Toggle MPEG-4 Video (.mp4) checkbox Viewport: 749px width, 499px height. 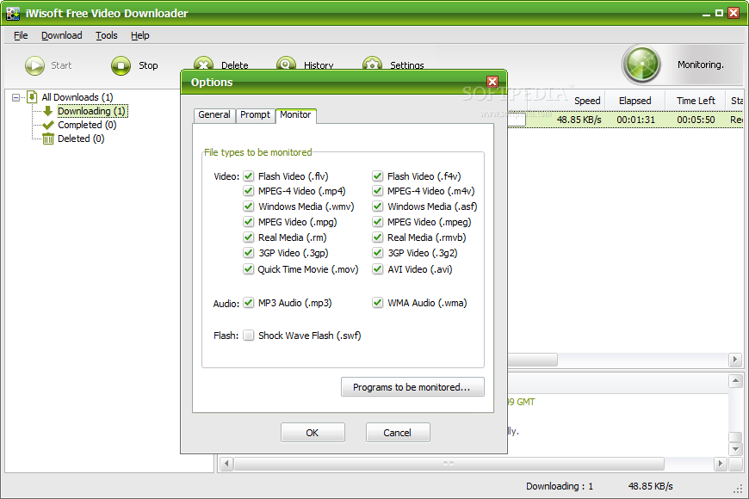pos(249,191)
